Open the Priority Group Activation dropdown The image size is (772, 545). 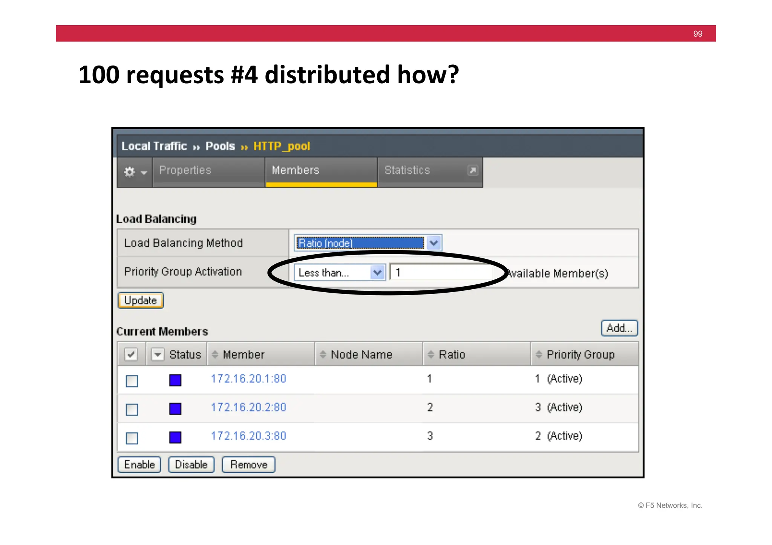click(x=340, y=272)
